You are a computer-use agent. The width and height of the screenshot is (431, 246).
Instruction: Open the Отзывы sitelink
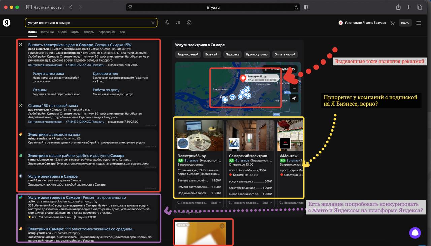tap(40, 90)
